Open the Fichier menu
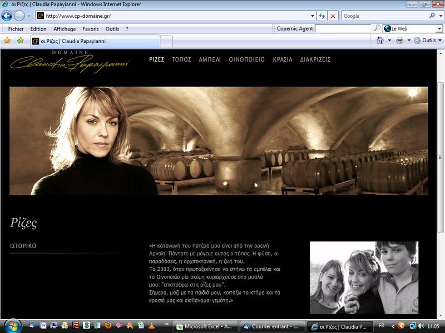Image resolution: width=445 pixels, height=333 pixels. (x=16, y=29)
